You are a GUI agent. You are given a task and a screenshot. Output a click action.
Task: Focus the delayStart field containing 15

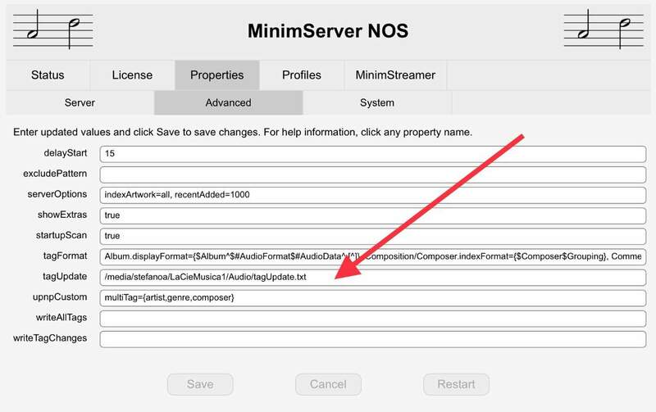[373, 154]
